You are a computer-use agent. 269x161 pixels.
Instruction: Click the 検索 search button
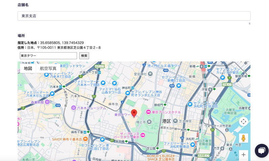pyautogui.click(x=84, y=56)
